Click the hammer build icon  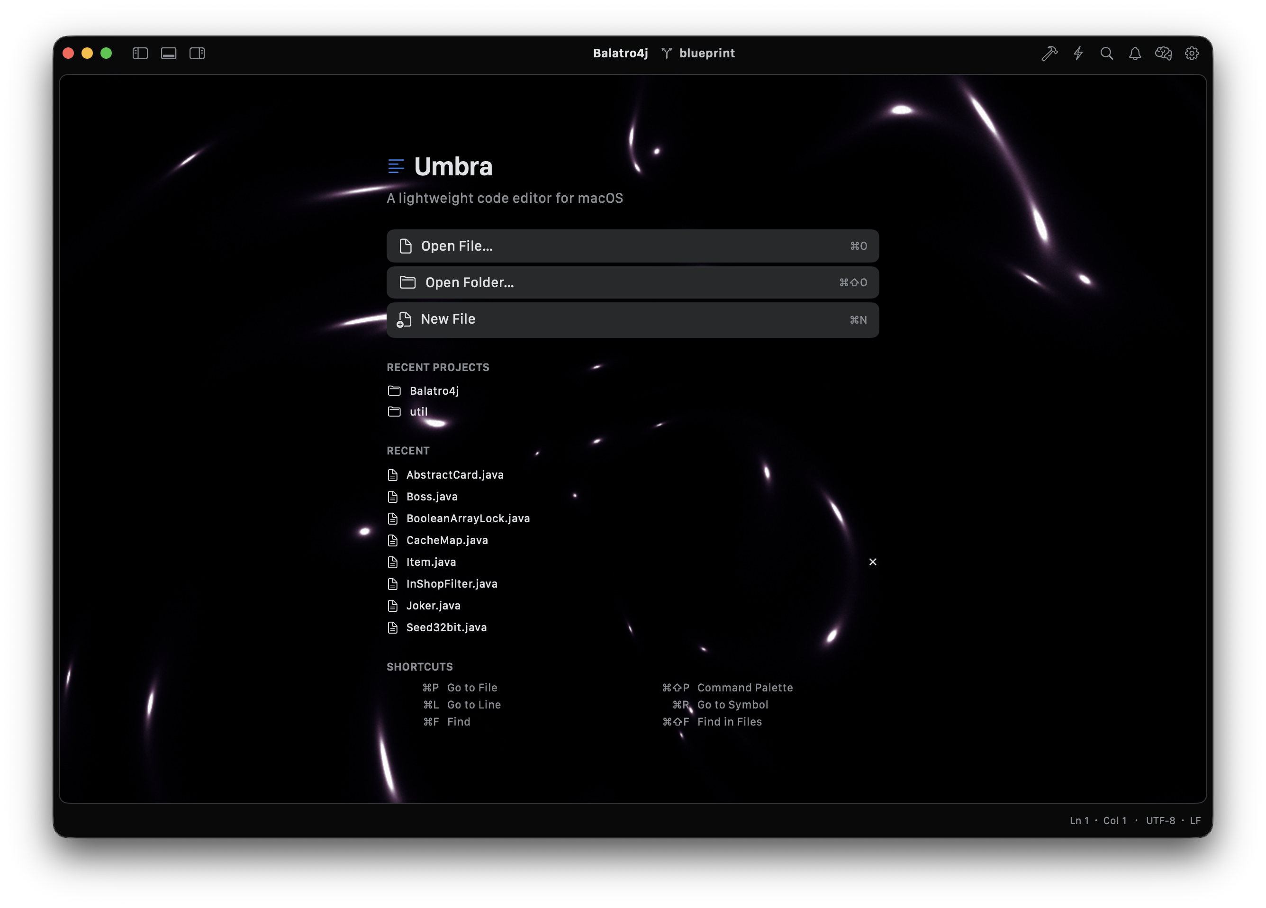[1049, 53]
